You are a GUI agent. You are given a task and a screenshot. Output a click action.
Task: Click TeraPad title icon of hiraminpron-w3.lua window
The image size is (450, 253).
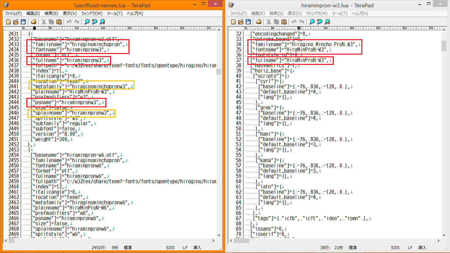pos(231,5)
